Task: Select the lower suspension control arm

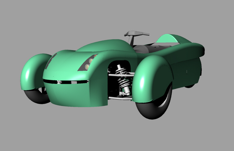Action: 120,98
